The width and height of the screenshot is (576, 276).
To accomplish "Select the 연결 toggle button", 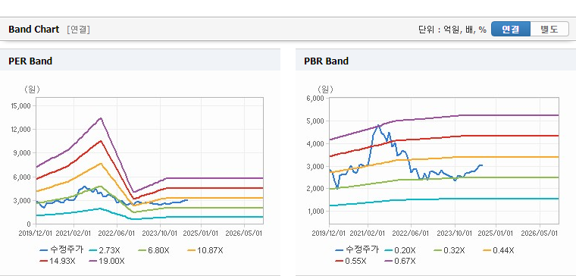I will pos(511,29).
